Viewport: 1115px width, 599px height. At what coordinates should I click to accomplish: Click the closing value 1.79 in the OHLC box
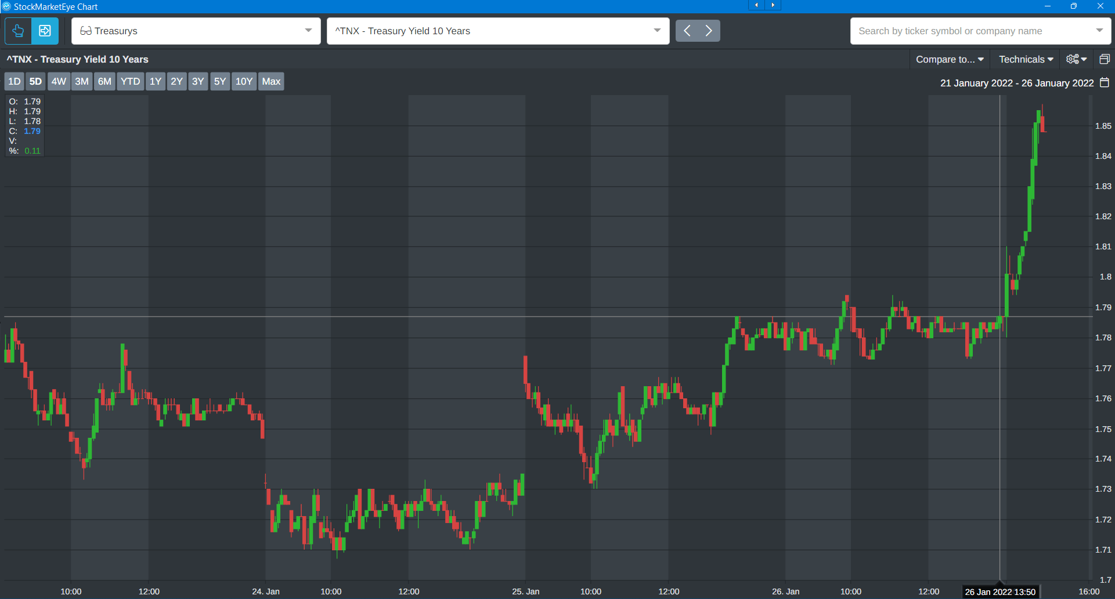coord(33,131)
